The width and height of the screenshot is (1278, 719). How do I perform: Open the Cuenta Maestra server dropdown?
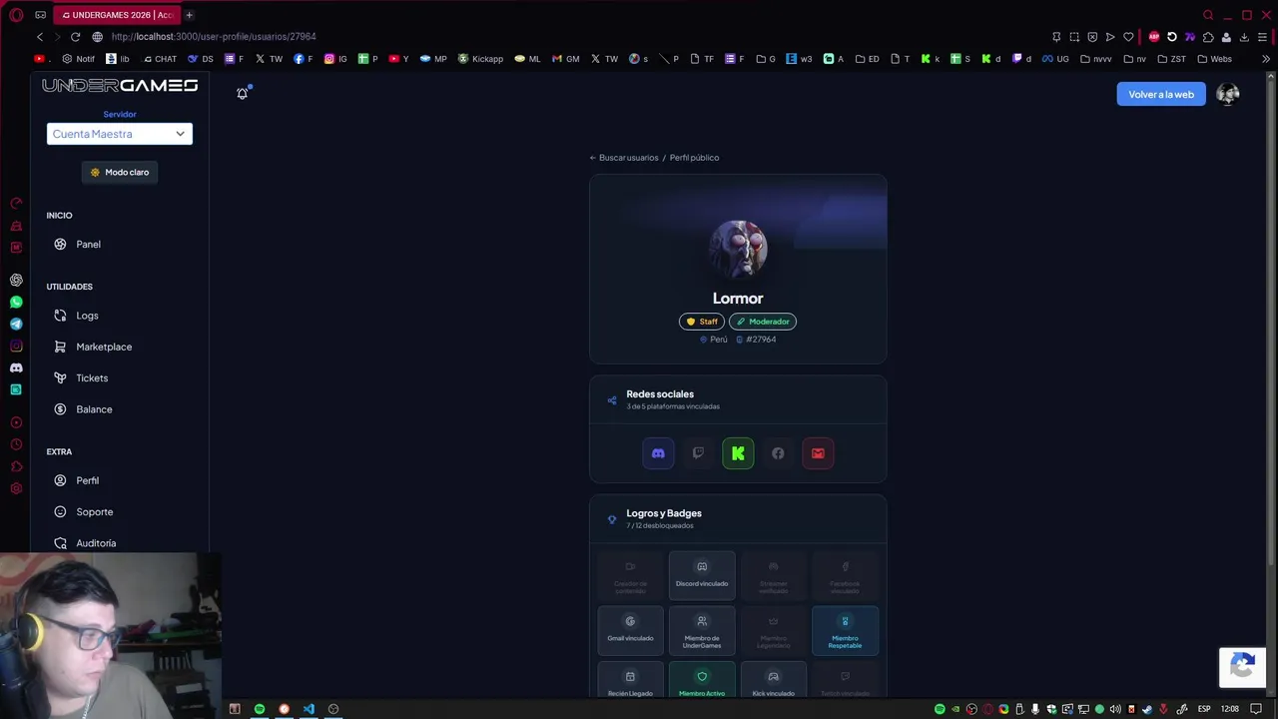120,134
